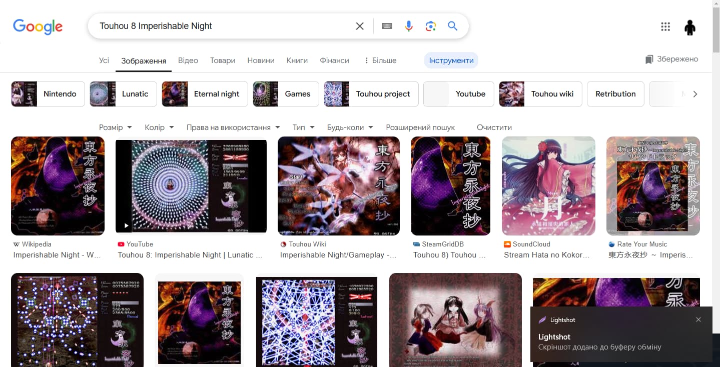
Task: Go to the Новини tab
Action: (x=261, y=60)
